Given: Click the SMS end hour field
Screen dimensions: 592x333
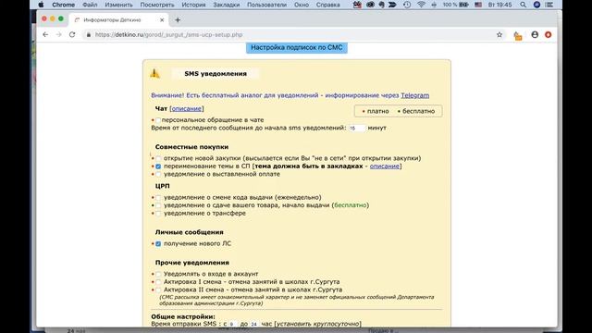Looking at the screenshot, I should click(x=254, y=324).
